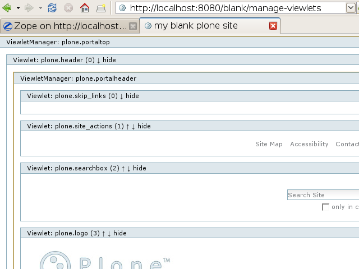Click the greyed forward arrow button
The height and width of the screenshot is (269, 359).
pyautogui.click(x=29, y=8)
